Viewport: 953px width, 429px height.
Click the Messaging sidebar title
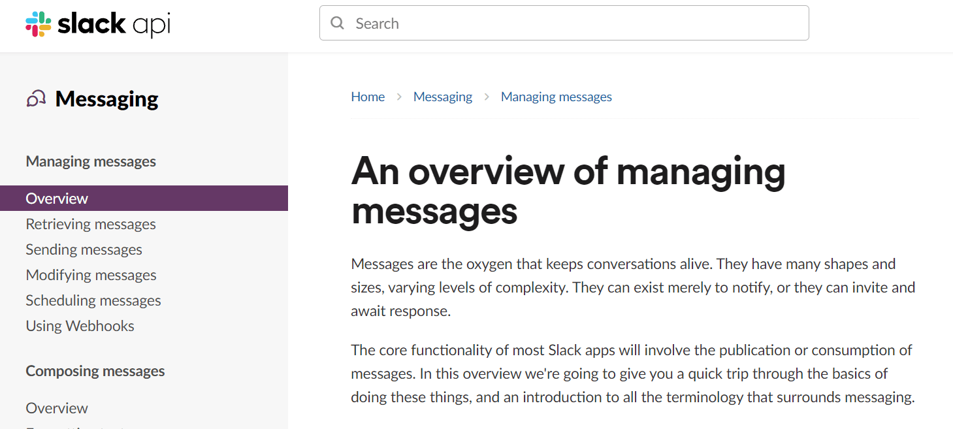(106, 99)
